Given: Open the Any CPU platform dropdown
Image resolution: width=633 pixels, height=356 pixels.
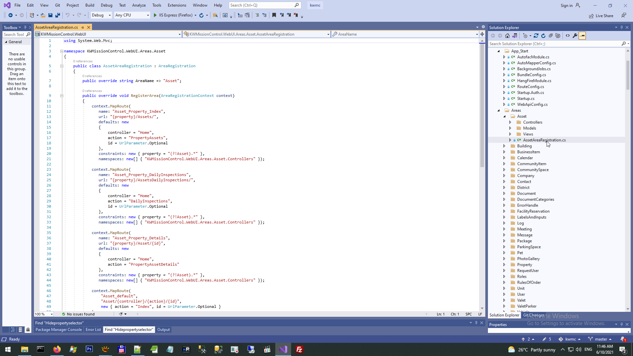Looking at the screenshot, I should (x=132, y=15).
